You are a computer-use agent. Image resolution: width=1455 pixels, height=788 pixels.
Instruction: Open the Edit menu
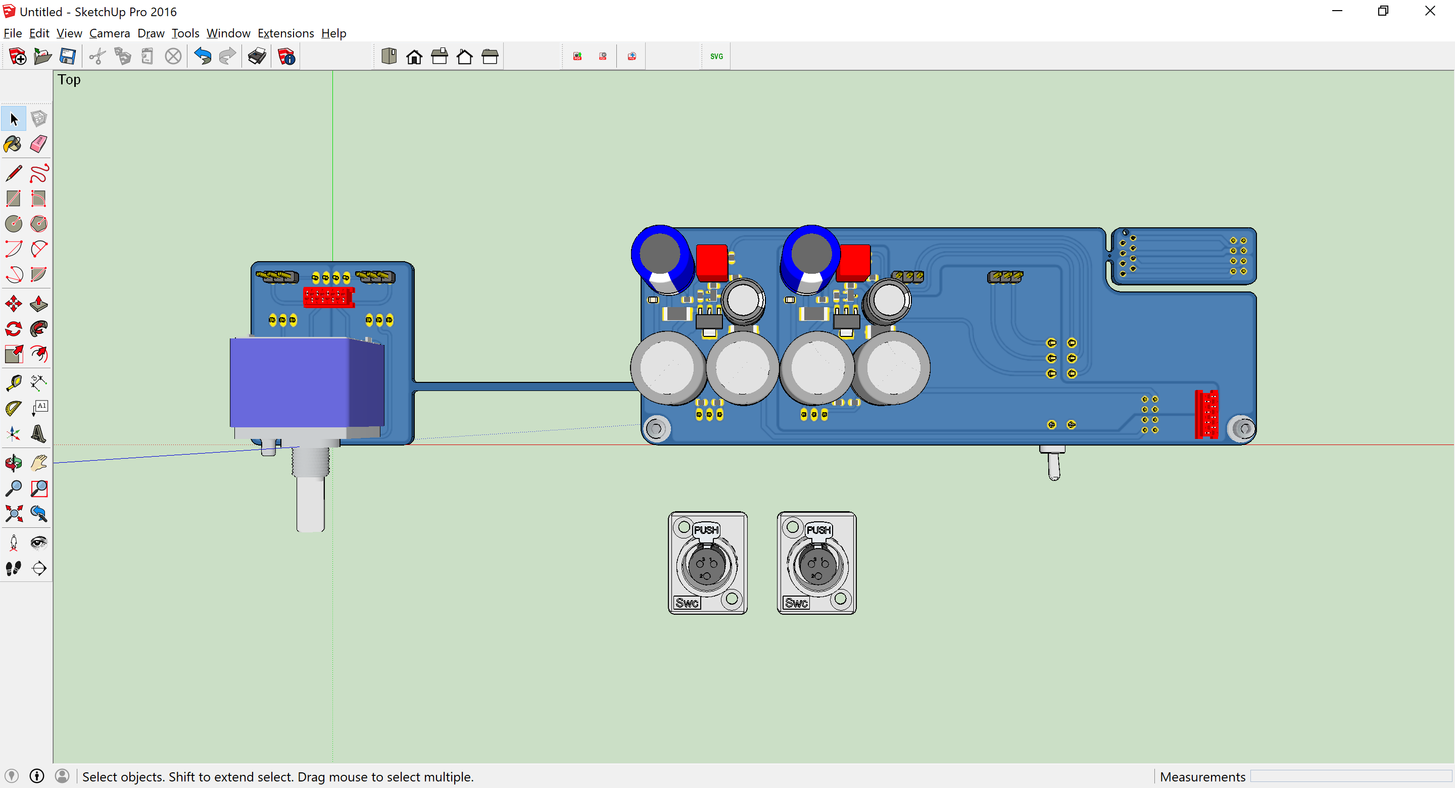pyautogui.click(x=39, y=33)
